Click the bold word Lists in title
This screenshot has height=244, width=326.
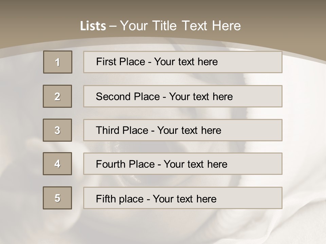tap(93, 26)
